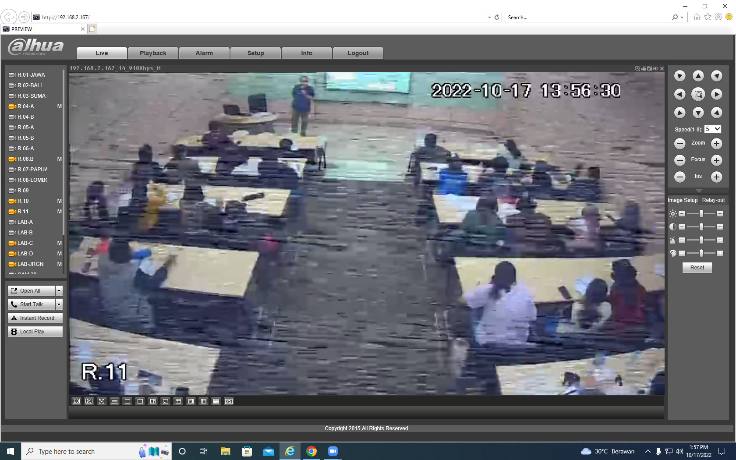736x460 pixels.
Task: Click the Reset button in Image Setup
Action: click(697, 268)
